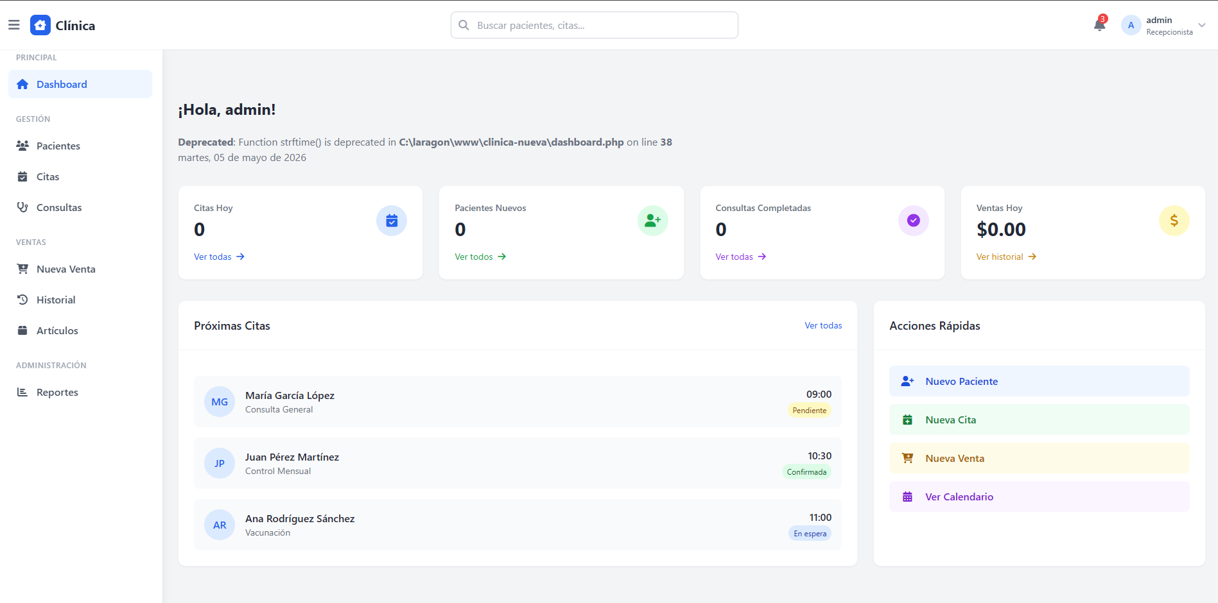The image size is (1218, 603).
Task: Open the Citas sidebar section
Action: click(80, 176)
